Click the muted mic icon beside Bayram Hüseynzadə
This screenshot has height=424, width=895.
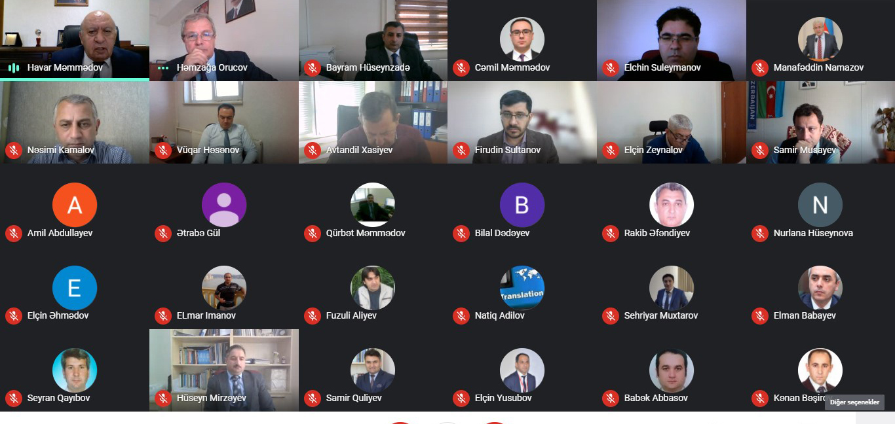click(x=312, y=67)
